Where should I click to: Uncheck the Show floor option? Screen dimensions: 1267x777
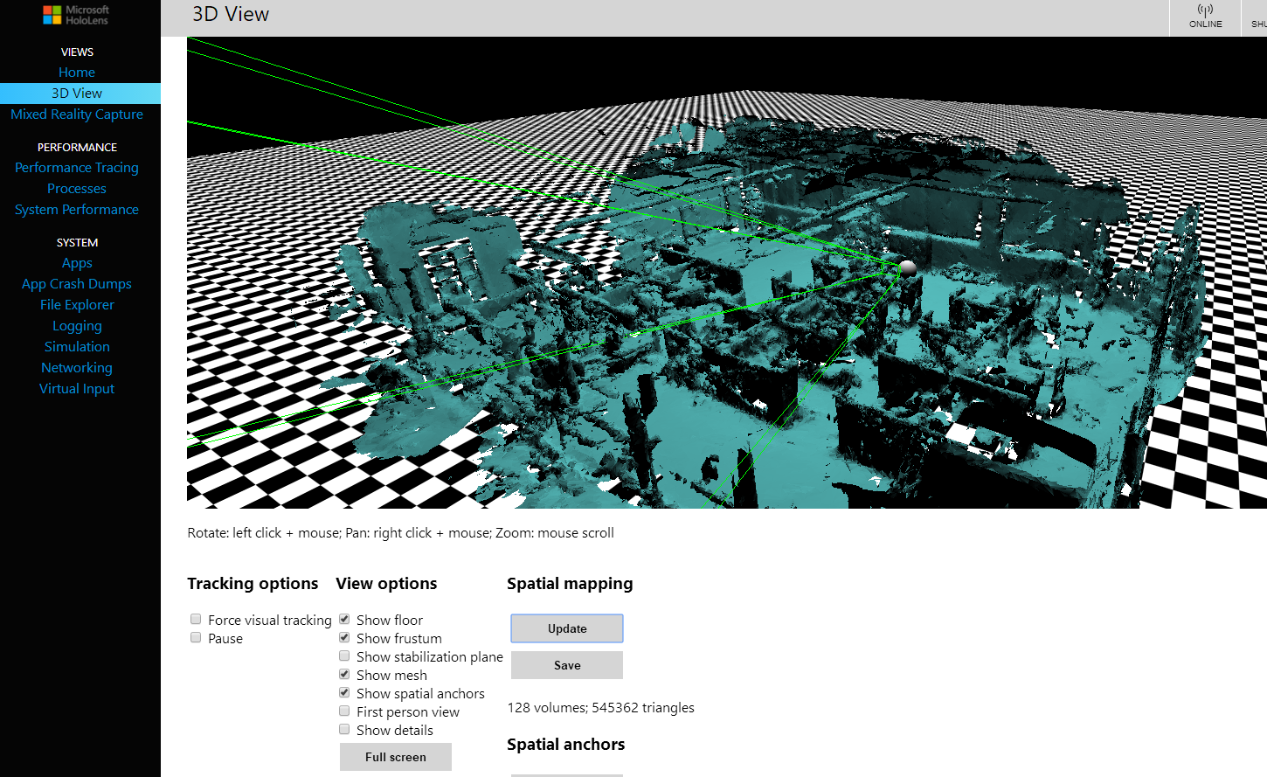344,619
